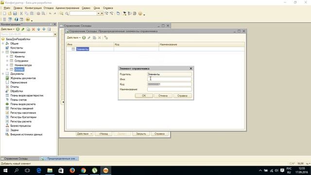The image size is (311, 175).
Task: Open Chrome from the taskbar
Action: click(x=83, y=171)
